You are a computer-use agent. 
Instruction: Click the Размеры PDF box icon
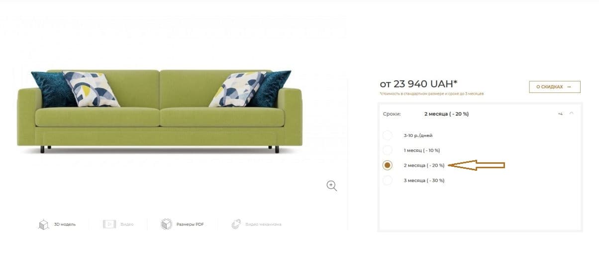[166, 224]
